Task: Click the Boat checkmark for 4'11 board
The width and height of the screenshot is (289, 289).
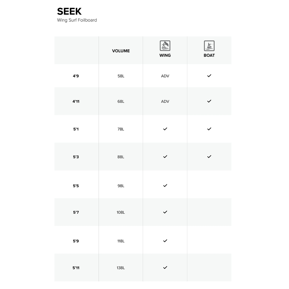Action: [209, 101]
